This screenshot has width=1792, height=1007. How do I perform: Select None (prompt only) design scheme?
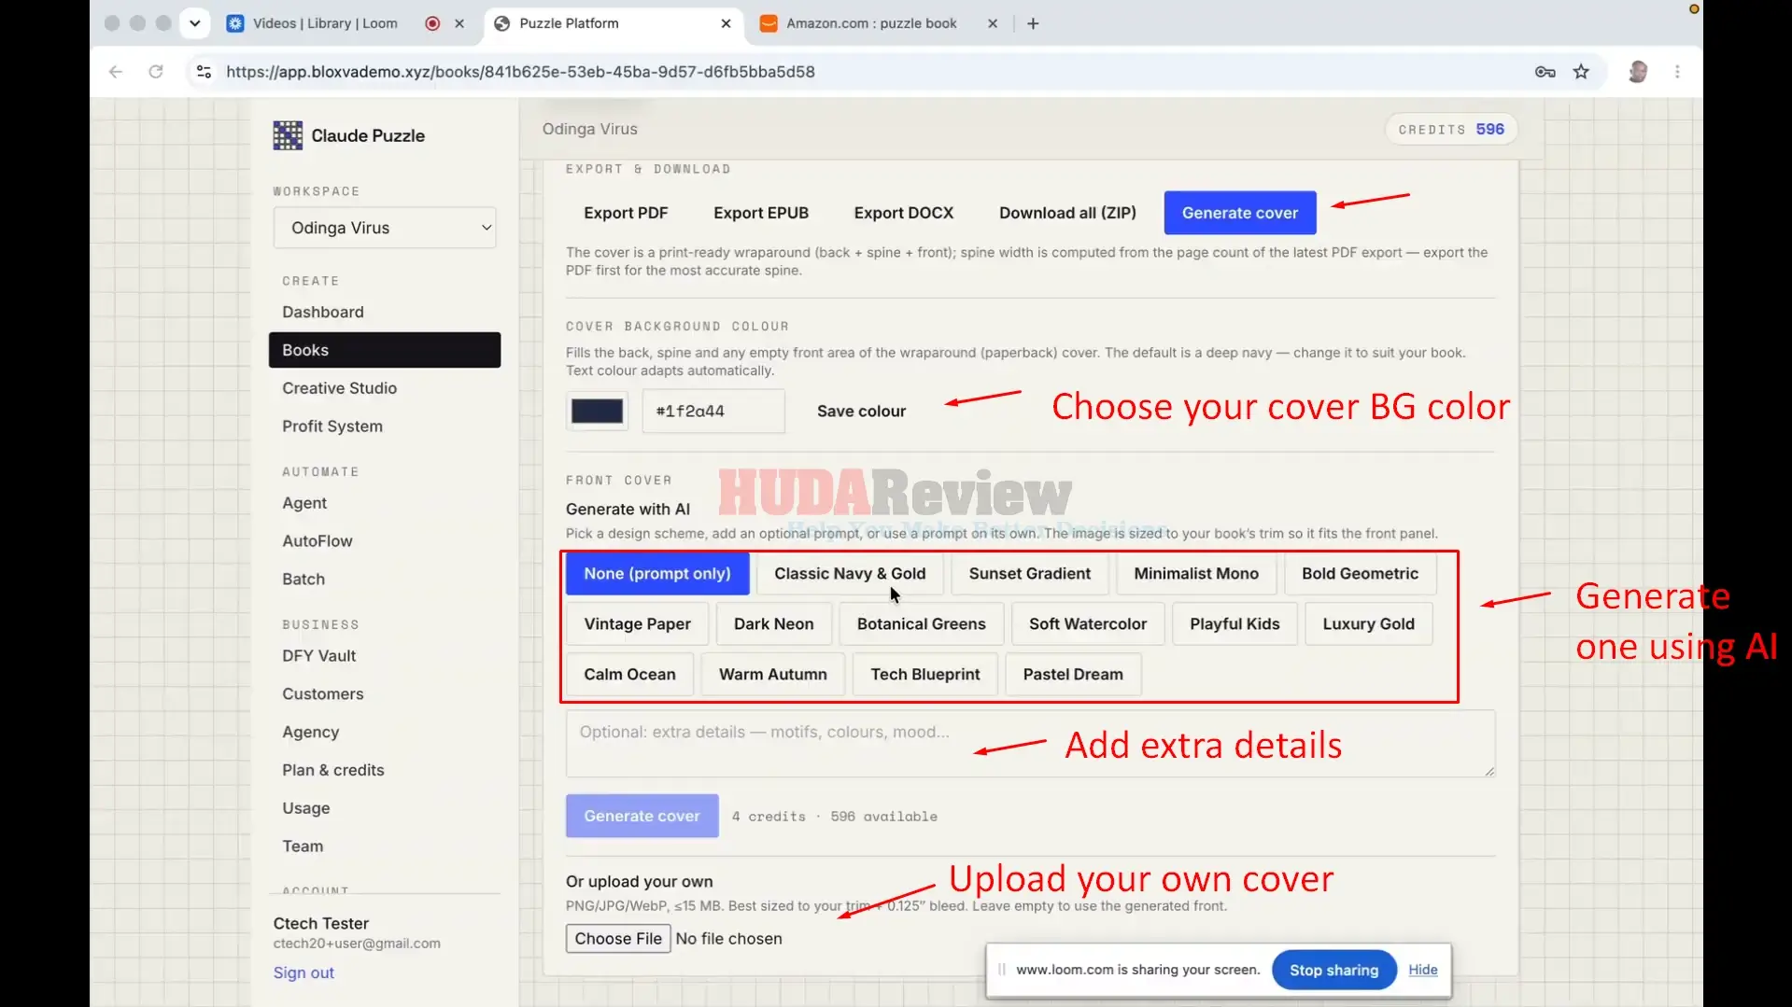657,574
